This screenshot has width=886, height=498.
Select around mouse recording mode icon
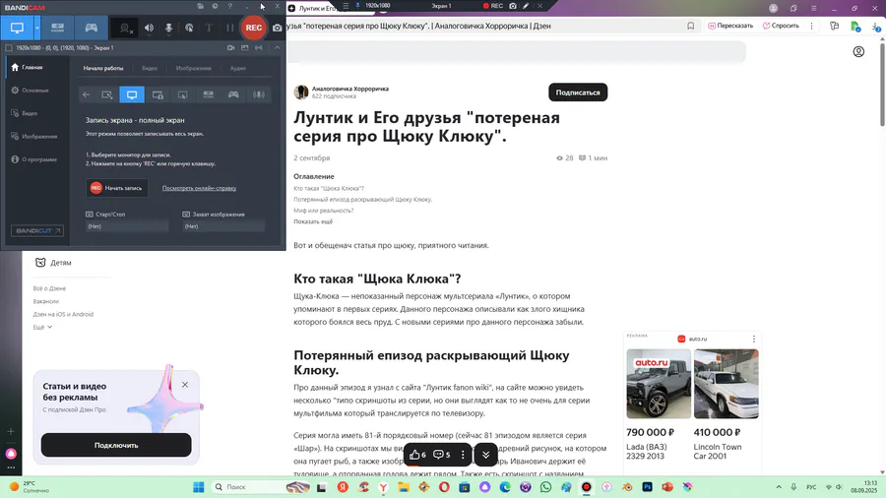coord(182,94)
